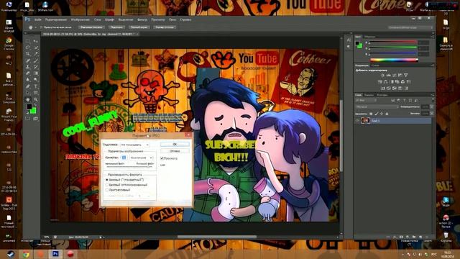
Task: Click OK in JPEG options dialog
Action: 175,144
